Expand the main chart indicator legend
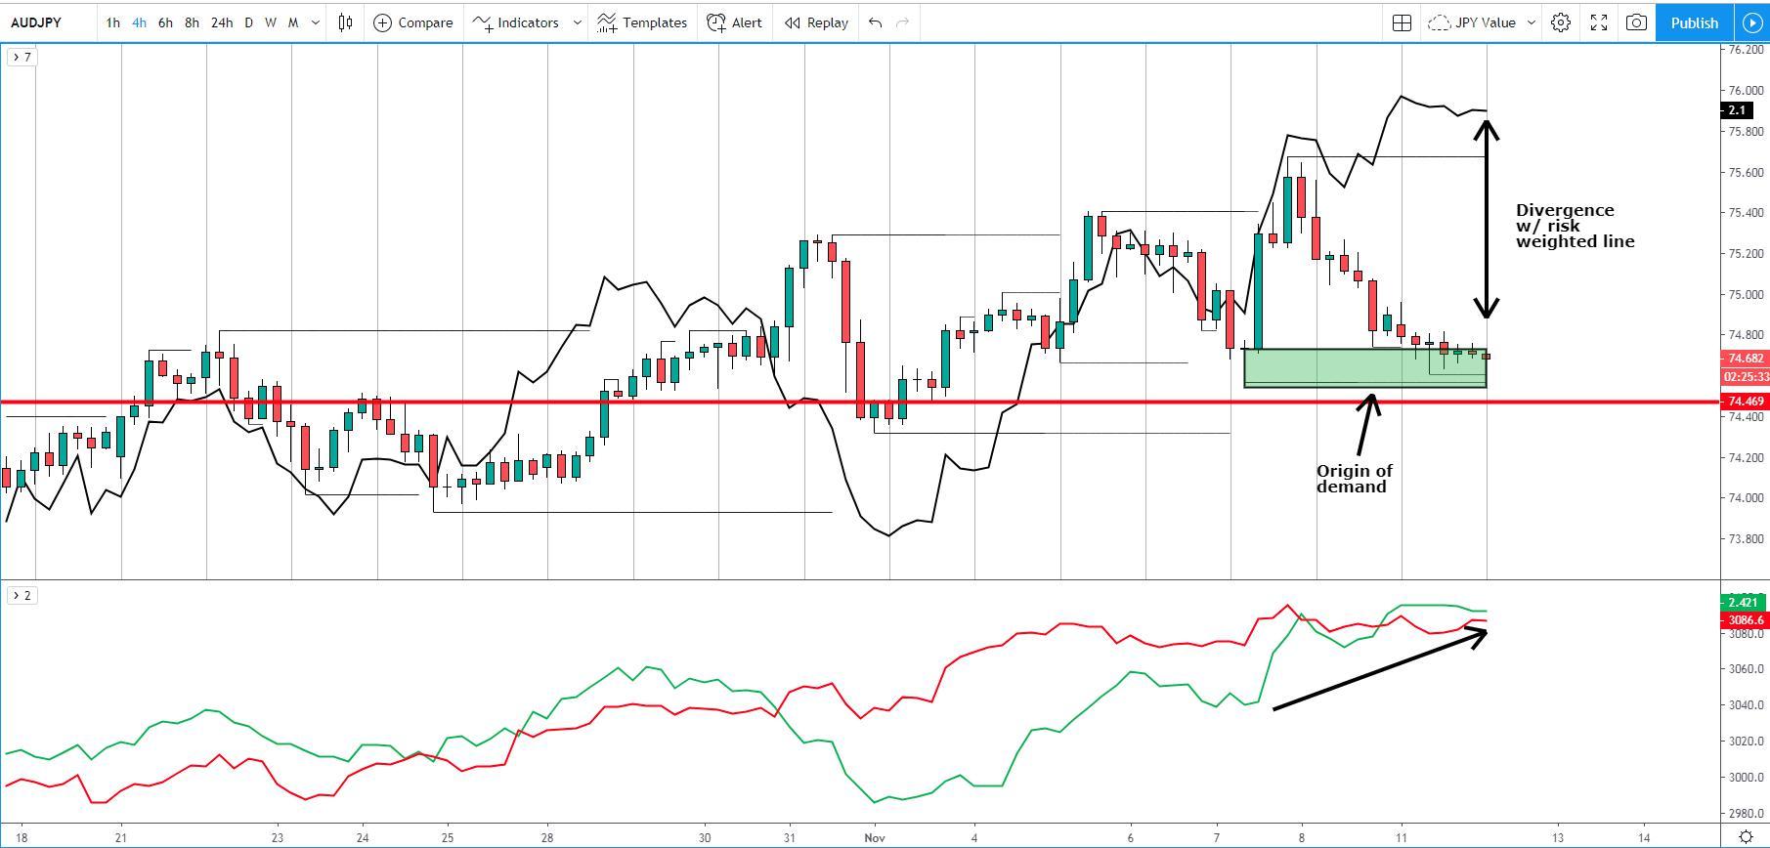The height and width of the screenshot is (848, 1770). point(22,58)
